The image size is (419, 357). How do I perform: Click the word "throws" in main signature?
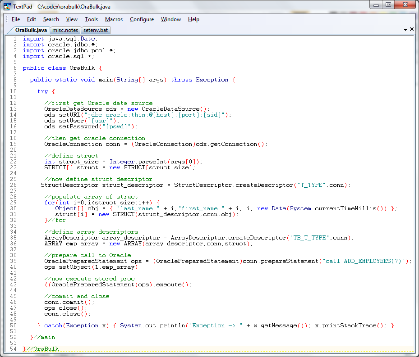(x=182, y=80)
